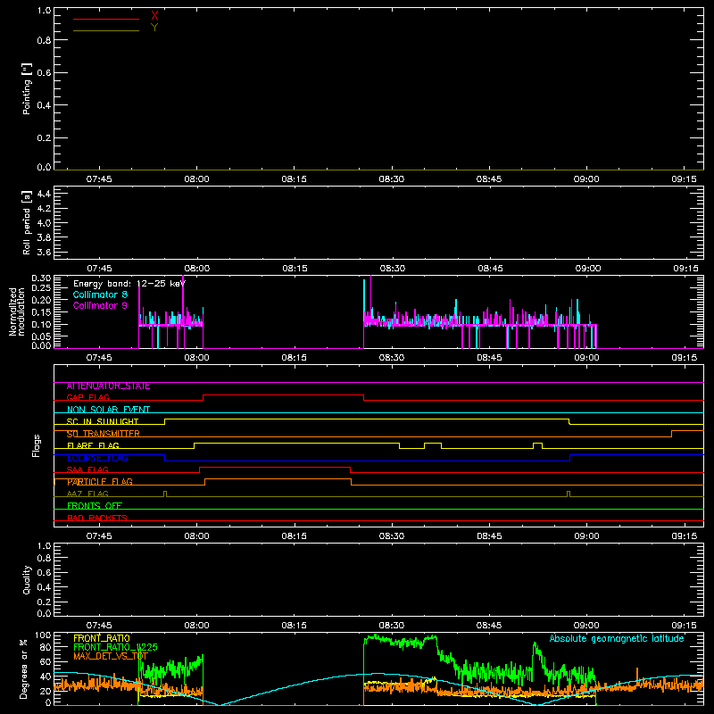Click 09:00 tick label under Flags panel
Screen dimensions: 714x714
tap(586, 536)
